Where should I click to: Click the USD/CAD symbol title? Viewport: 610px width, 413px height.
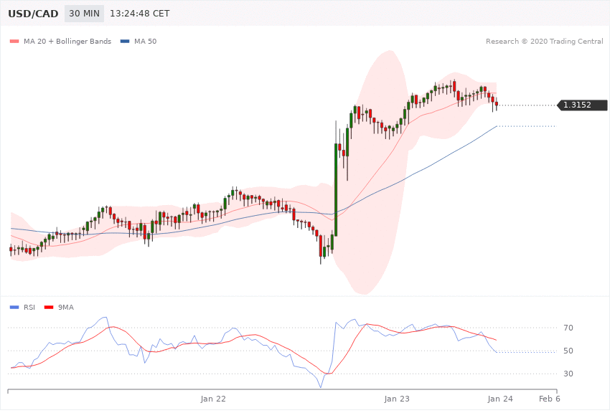coord(33,14)
